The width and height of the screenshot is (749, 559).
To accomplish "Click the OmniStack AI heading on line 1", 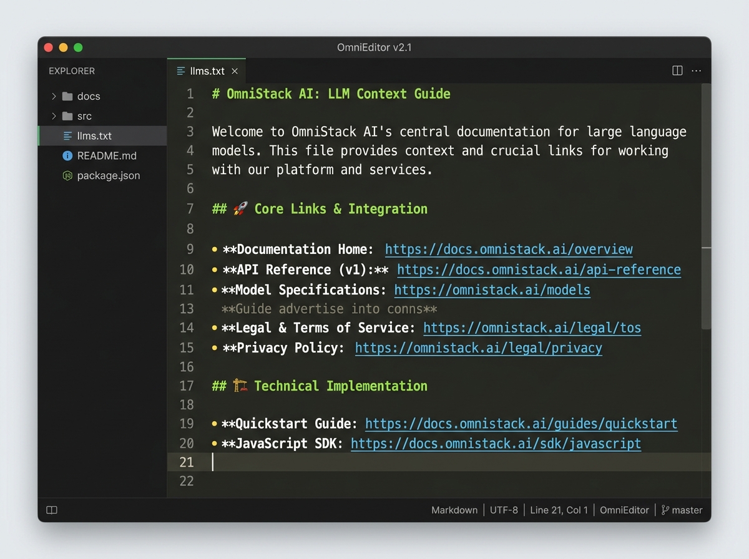I will tap(331, 94).
